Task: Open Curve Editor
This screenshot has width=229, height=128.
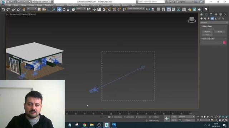Action: 174,10
